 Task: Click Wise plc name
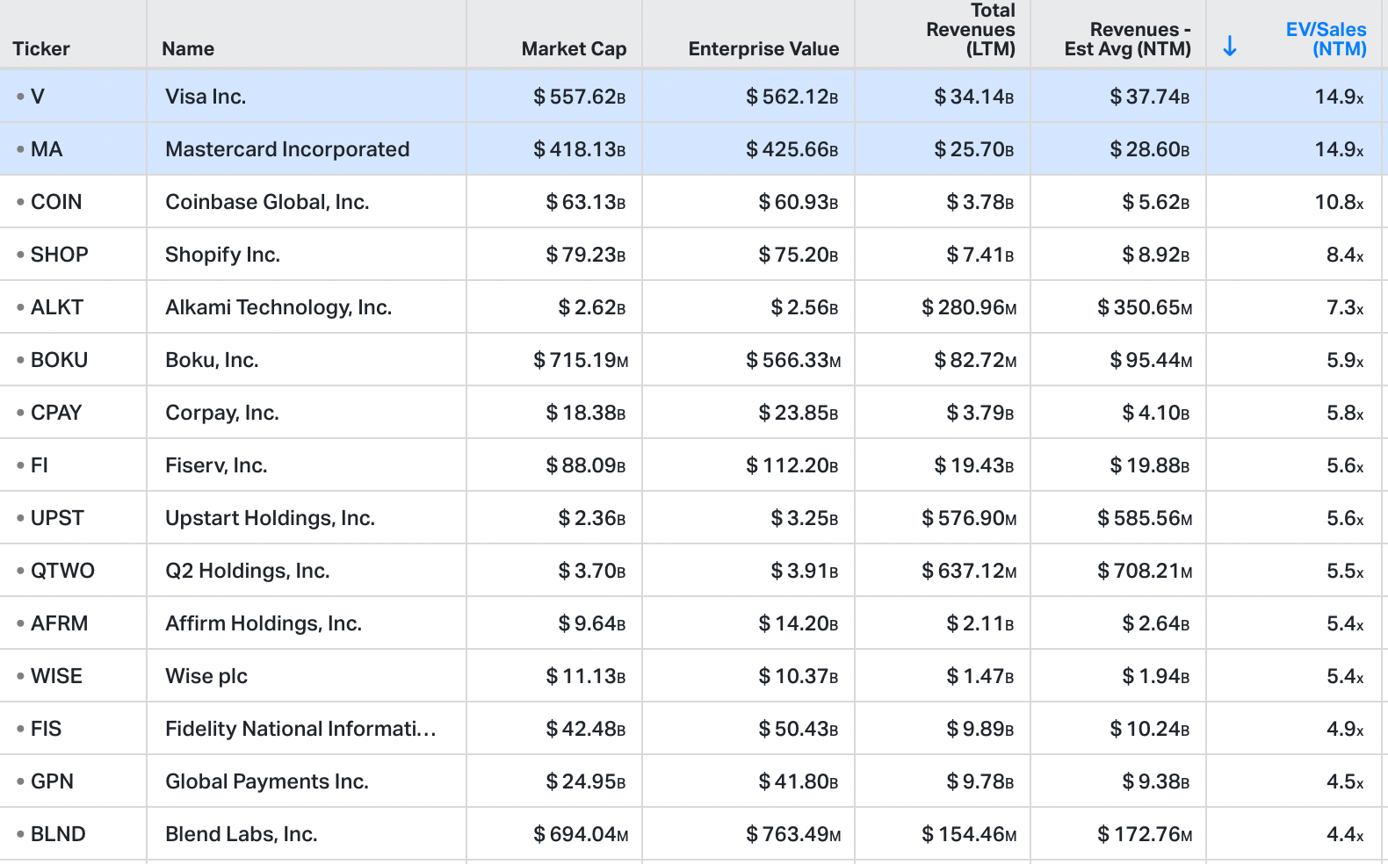(x=206, y=676)
